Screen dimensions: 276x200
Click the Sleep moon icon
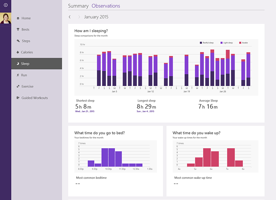tap(18, 64)
